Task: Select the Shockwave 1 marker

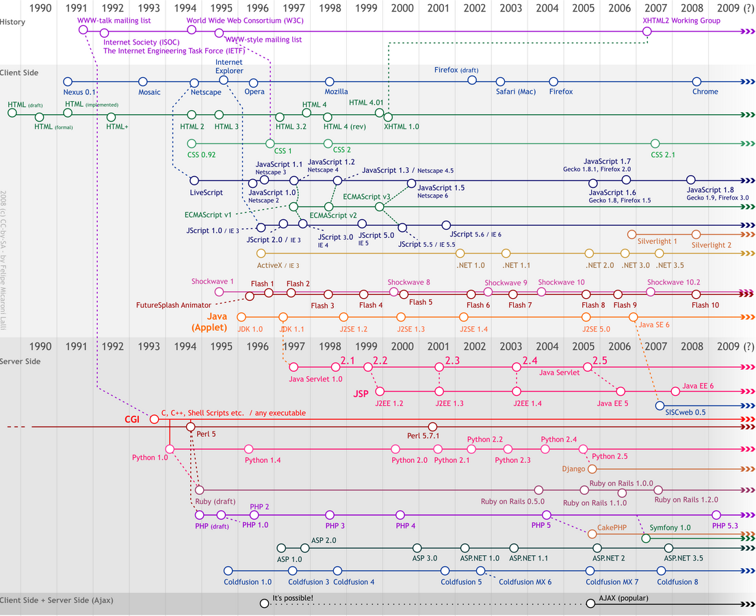Action: (219, 292)
